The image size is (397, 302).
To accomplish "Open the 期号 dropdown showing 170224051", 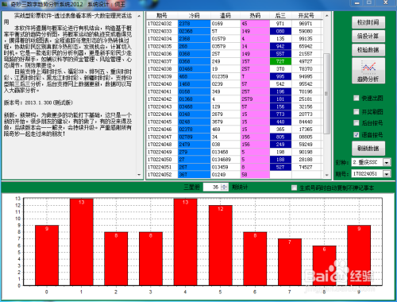I will (387, 174).
